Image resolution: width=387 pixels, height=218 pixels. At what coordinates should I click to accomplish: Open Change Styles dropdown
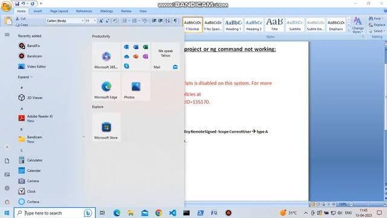(357, 25)
